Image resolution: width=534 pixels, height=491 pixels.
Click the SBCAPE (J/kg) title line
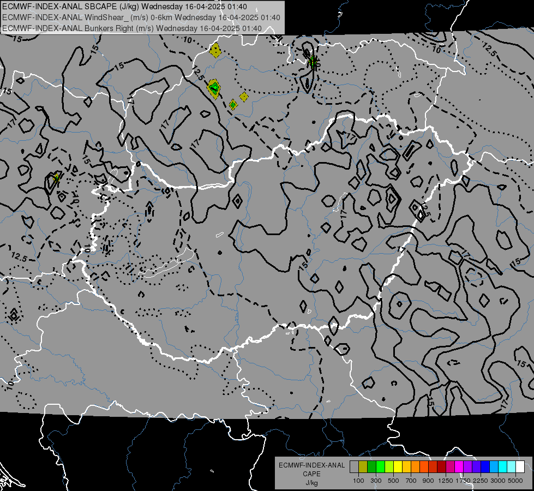125,7
